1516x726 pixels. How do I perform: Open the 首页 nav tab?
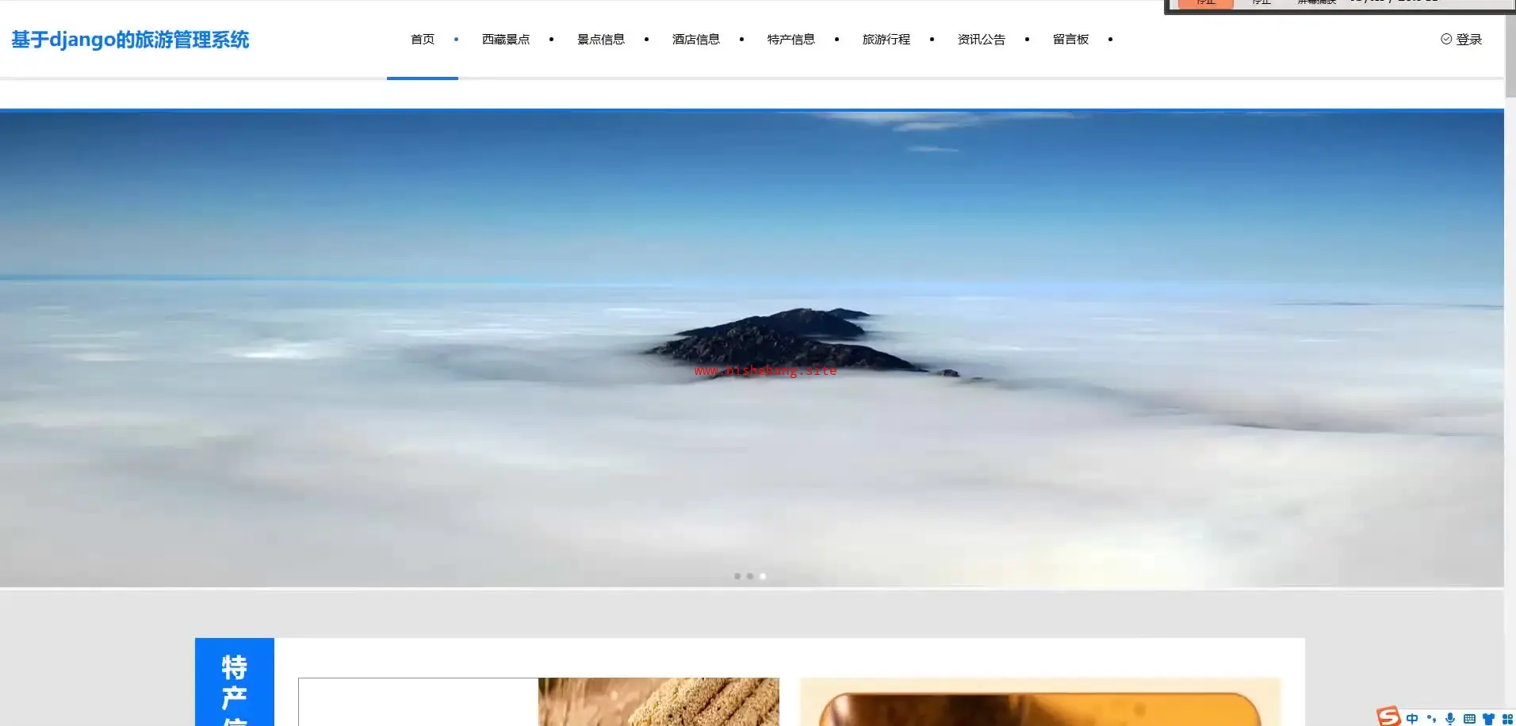pos(423,39)
